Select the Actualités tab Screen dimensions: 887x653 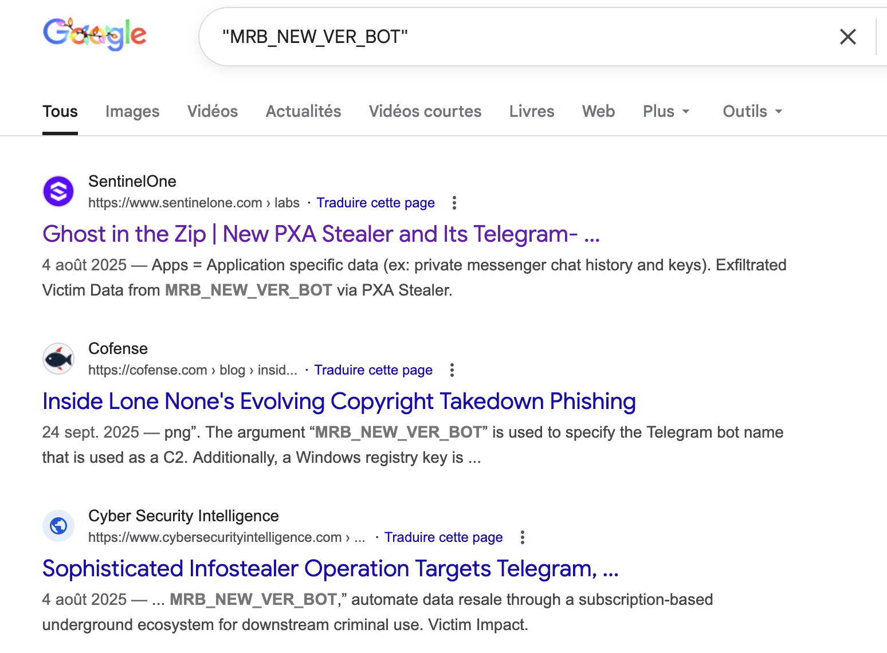(303, 111)
